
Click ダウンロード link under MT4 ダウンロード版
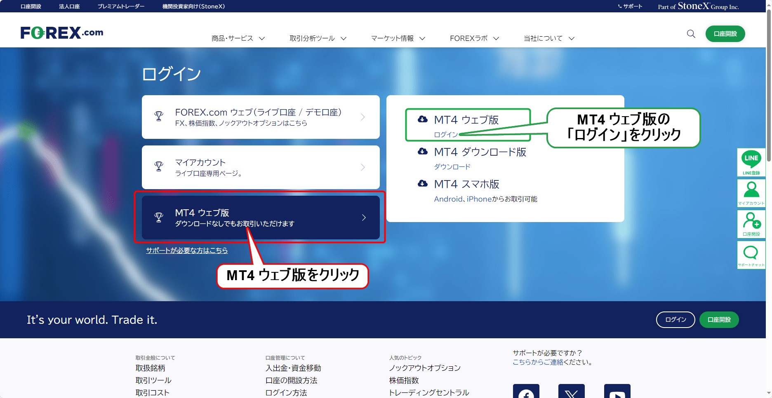(x=452, y=167)
